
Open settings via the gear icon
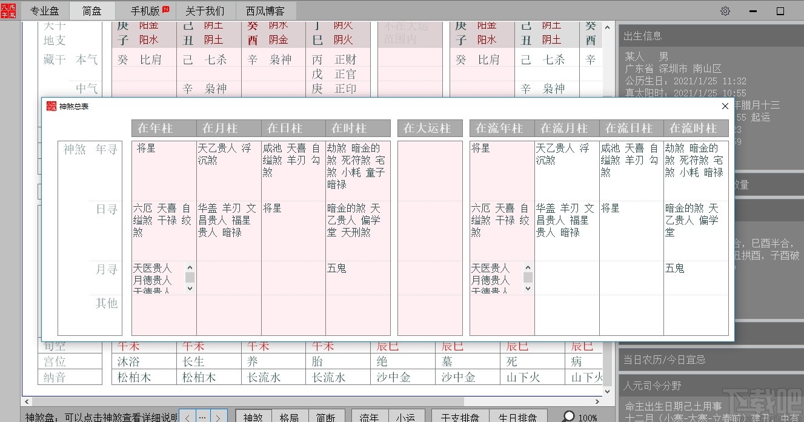725,10
